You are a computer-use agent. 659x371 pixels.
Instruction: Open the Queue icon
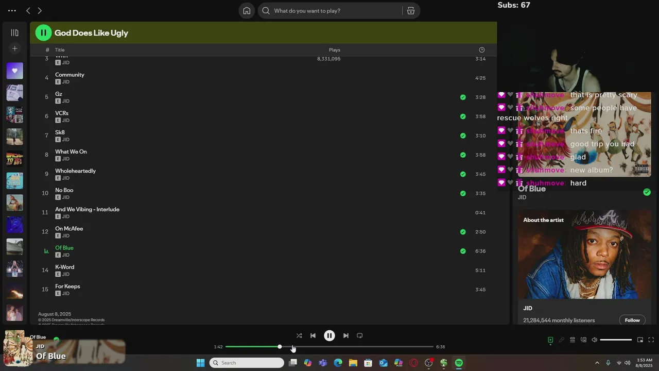coord(573,340)
